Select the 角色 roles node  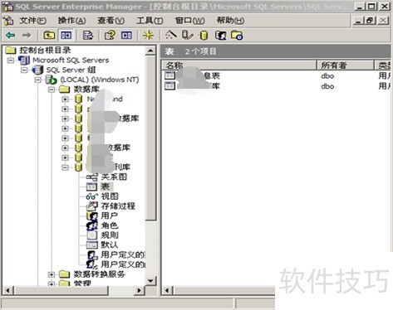(x=110, y=225)
